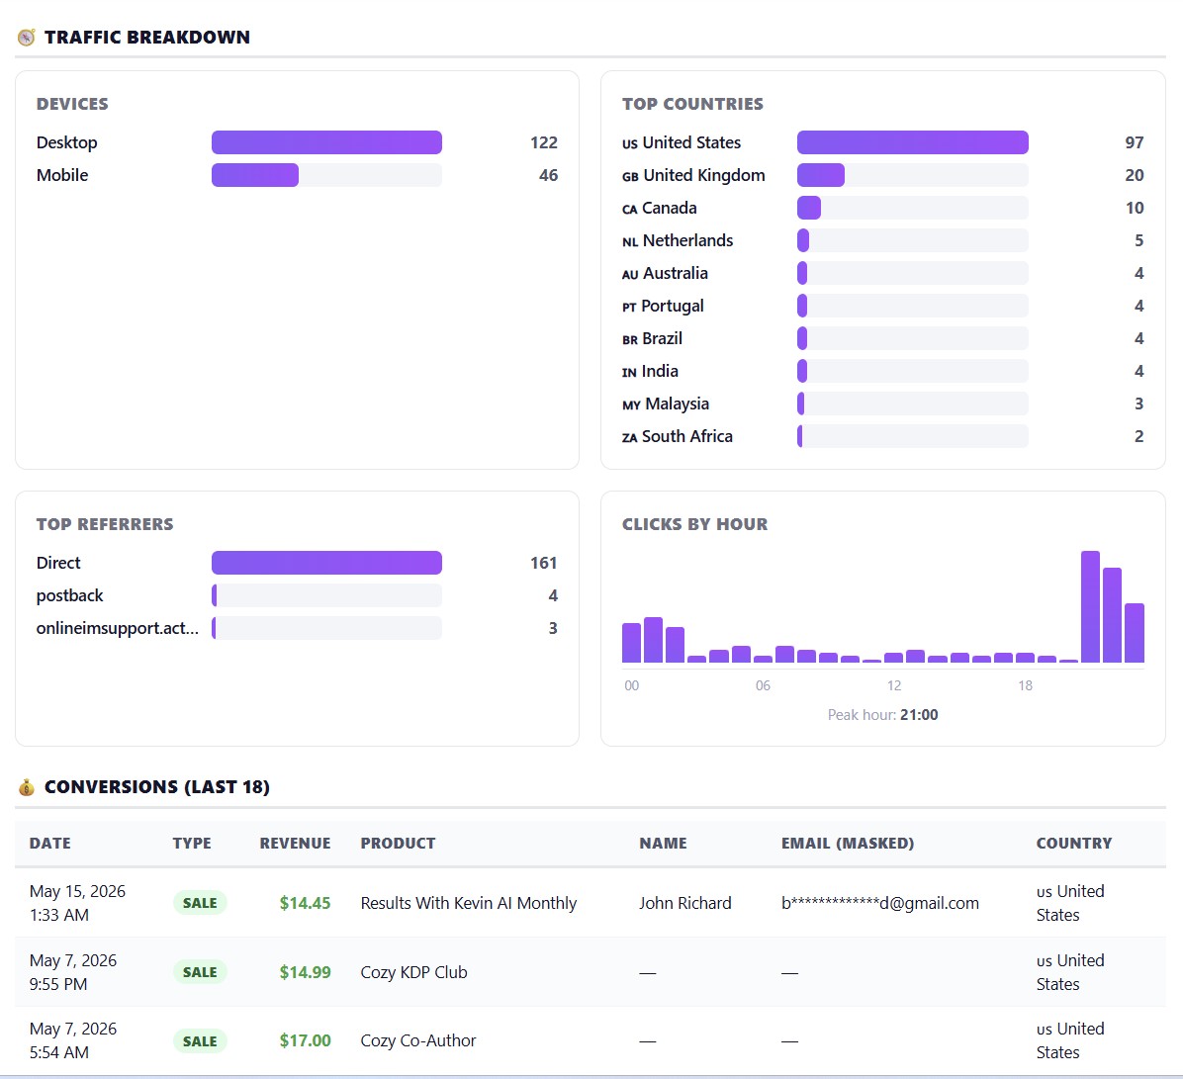Click the United States count 97
The image size is (1183, 1079).
(x=1134, y=142)
